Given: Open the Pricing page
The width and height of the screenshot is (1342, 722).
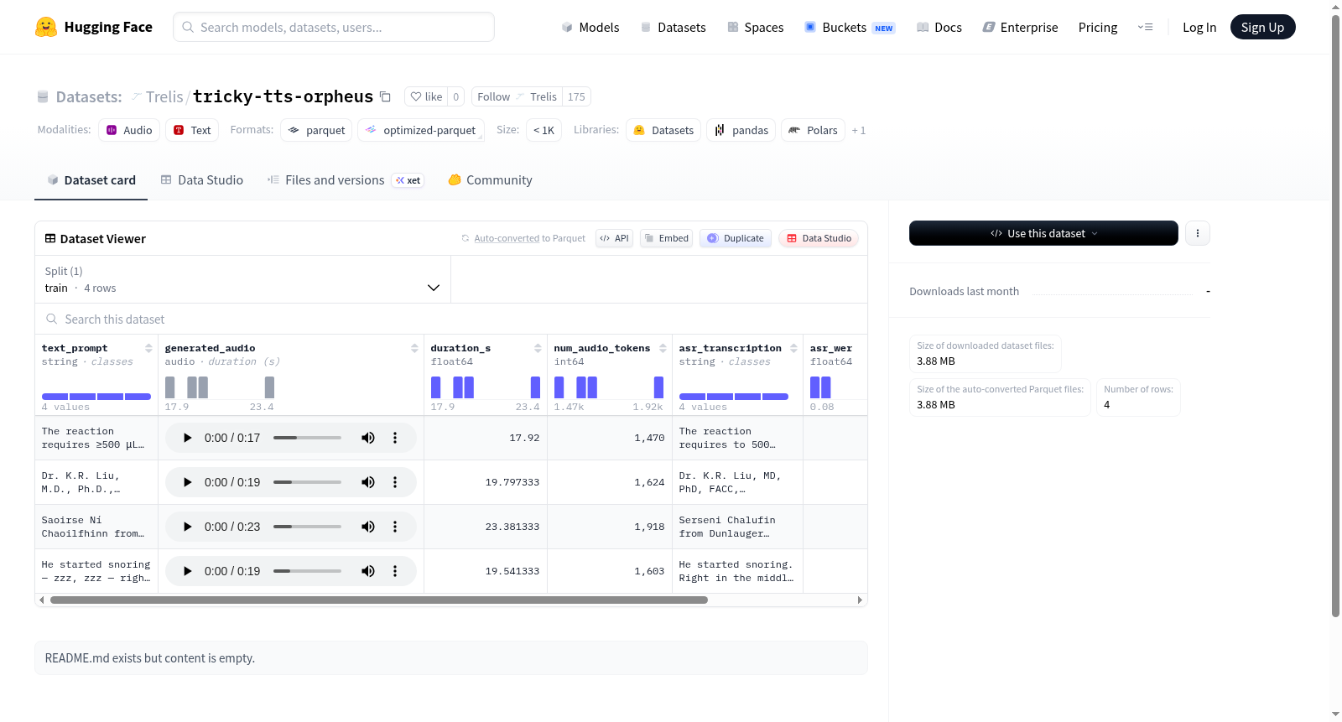Looking at the screenshot, I should coord(1098,28).
